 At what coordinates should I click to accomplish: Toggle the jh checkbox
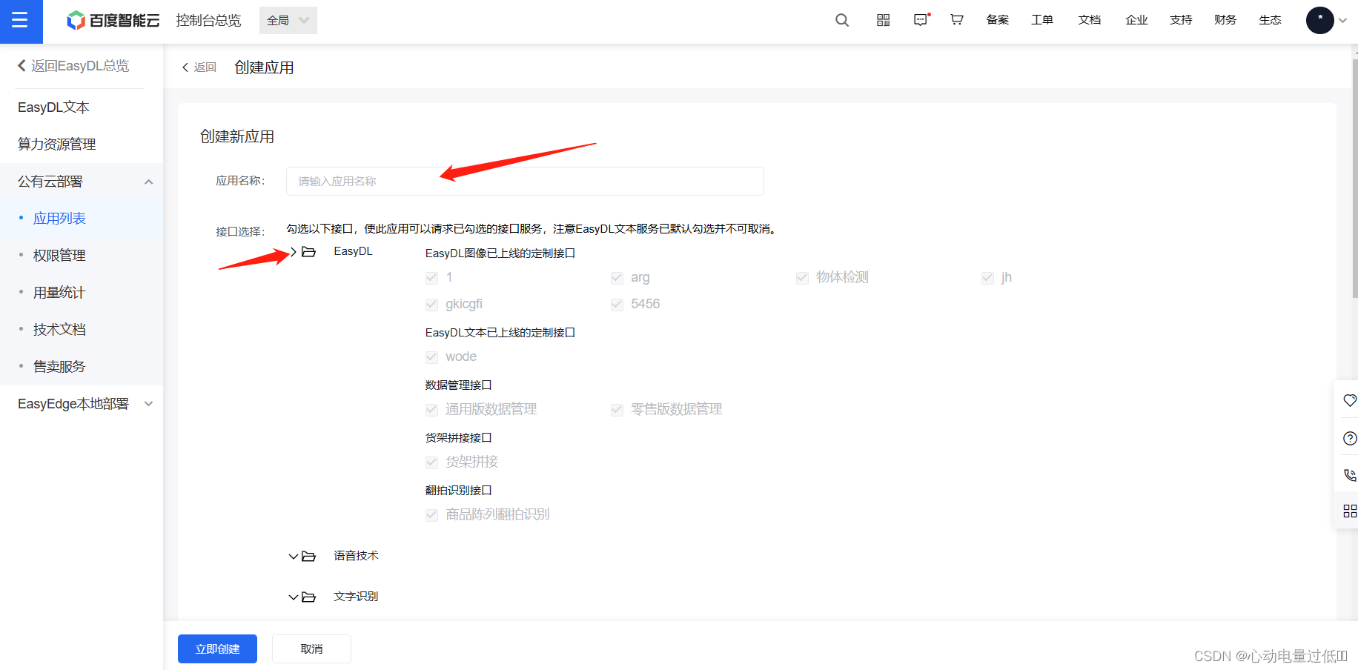pos(987,278)
